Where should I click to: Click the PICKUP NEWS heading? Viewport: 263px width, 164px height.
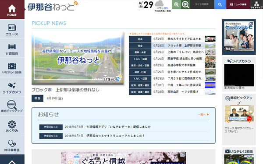pyautogui.click(x=49, y=23)
